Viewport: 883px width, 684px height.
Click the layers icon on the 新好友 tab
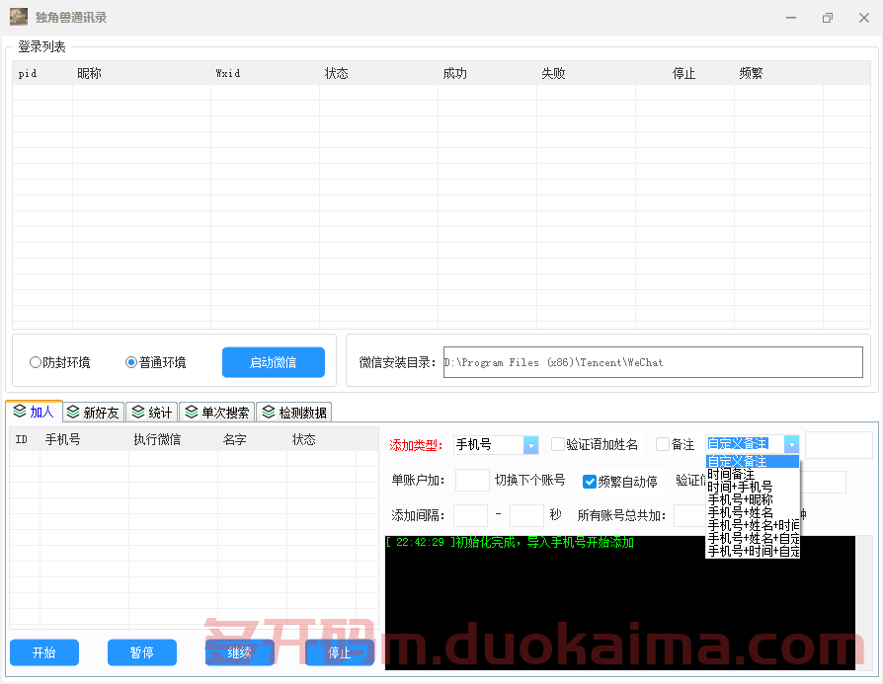click(x=72, y=412)
